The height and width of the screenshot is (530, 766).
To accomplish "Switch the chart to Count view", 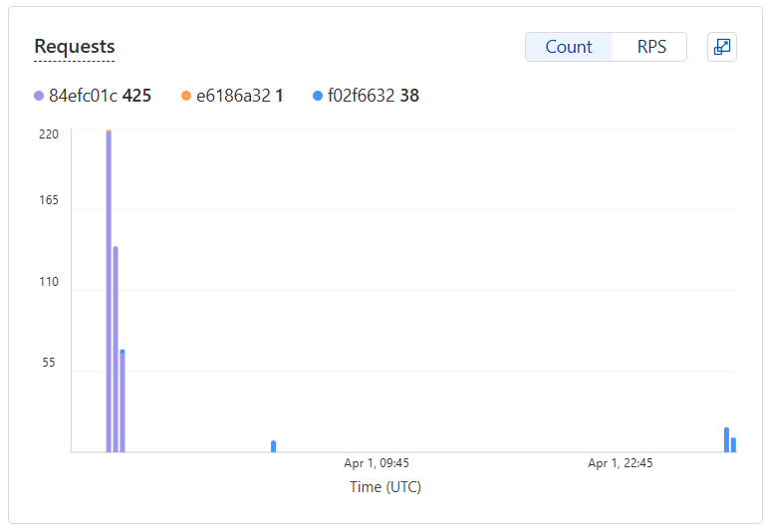I will pos(568,47).
